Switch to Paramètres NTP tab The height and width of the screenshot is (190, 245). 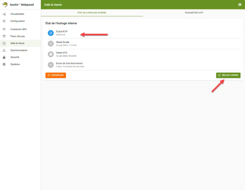tap(194, 13)
